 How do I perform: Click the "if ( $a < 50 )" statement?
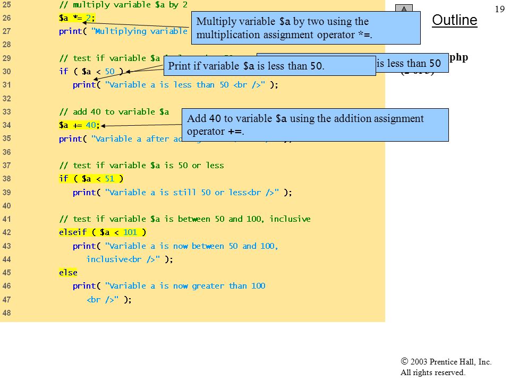point(91,72)
